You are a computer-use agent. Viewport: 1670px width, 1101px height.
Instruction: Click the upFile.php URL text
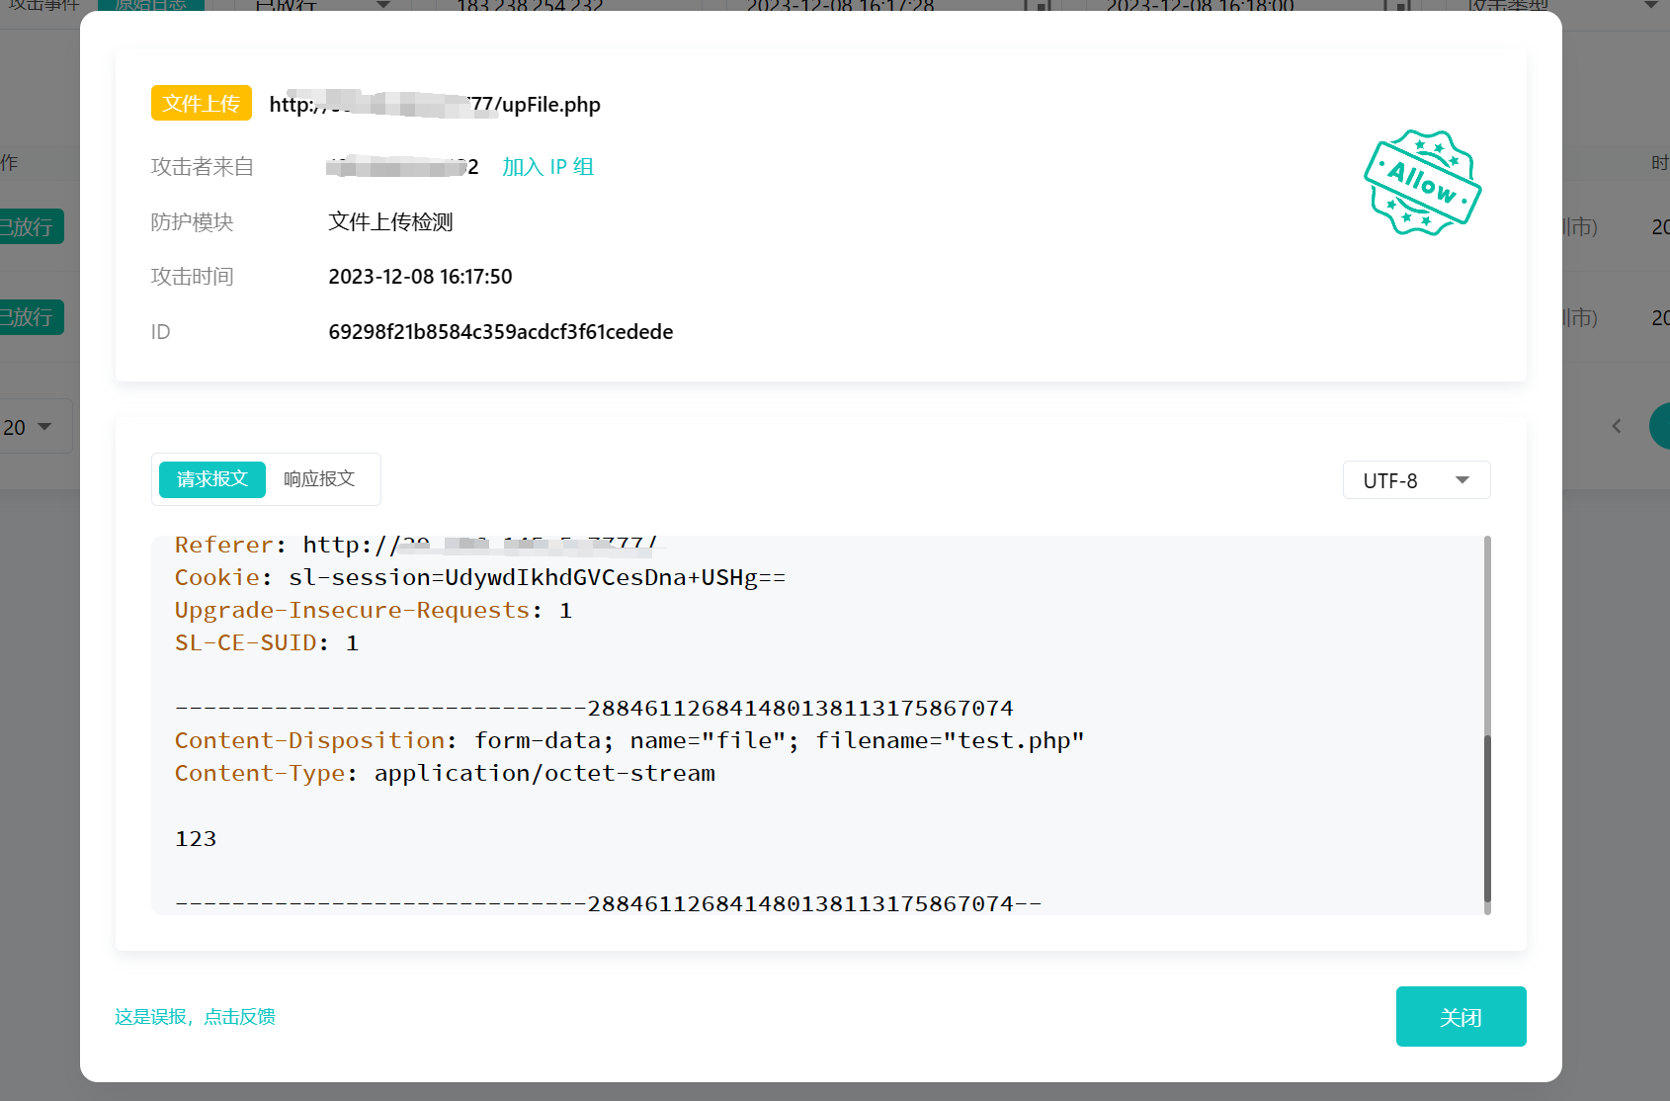435,105
